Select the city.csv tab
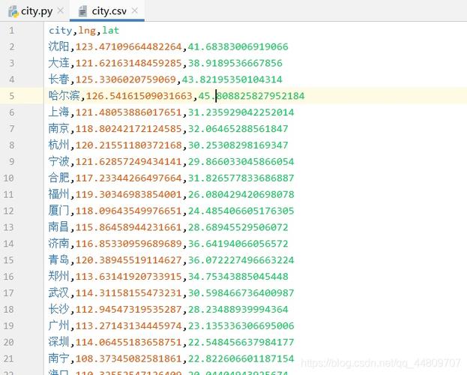The image size is (467, 375). click(107, 11)
